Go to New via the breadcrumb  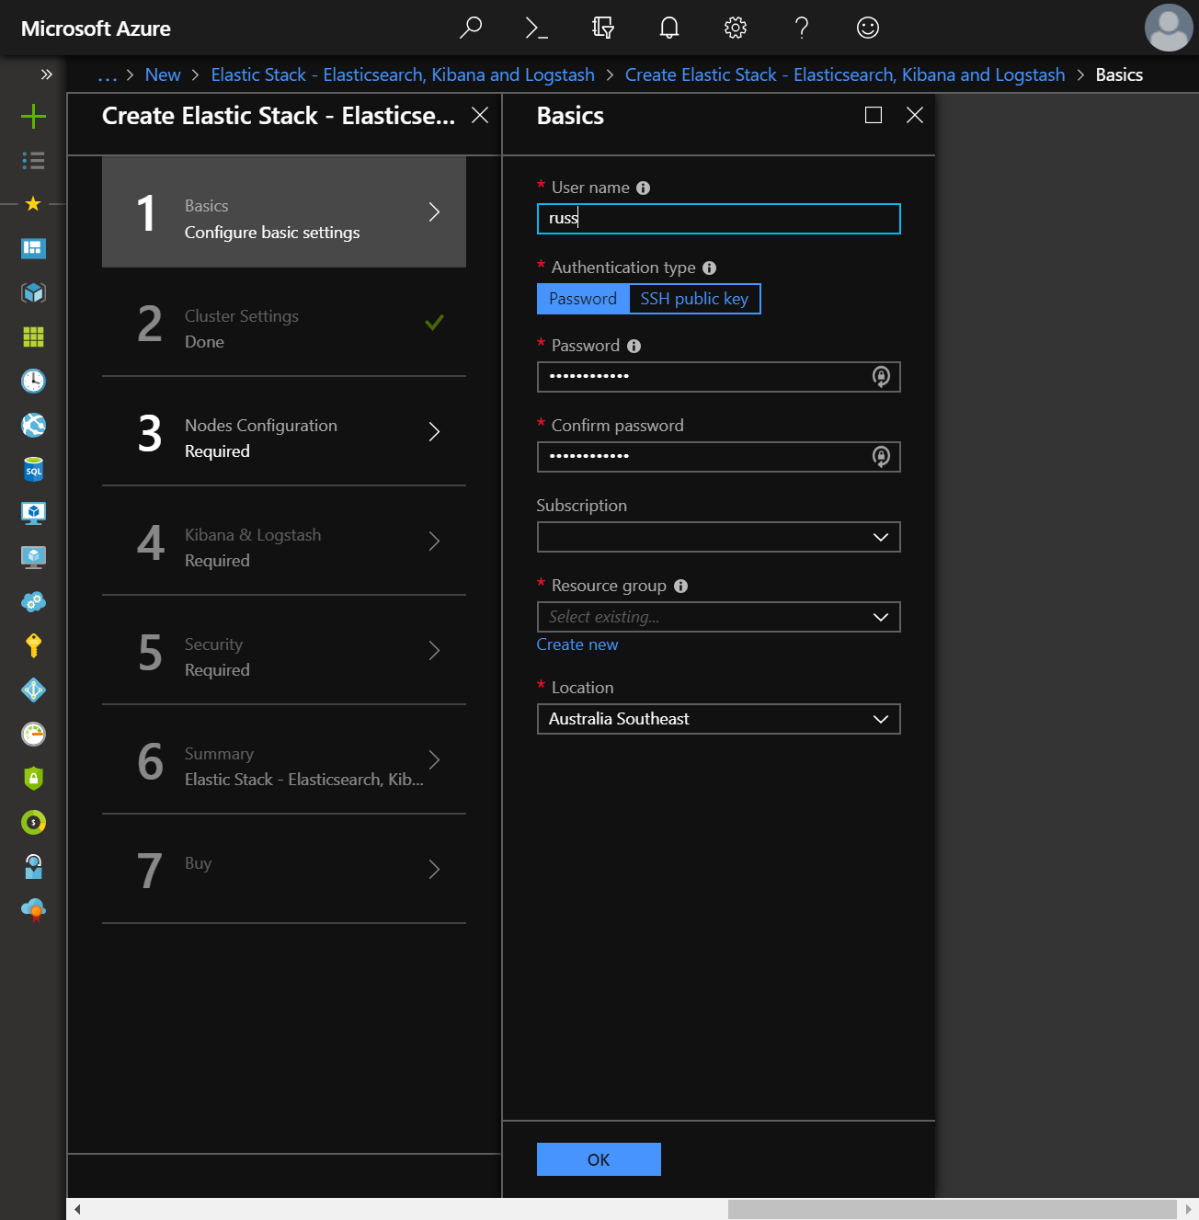[x=163, y=74]
